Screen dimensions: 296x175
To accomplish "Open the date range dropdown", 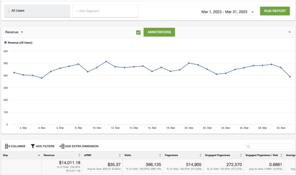I will (252, 12).
